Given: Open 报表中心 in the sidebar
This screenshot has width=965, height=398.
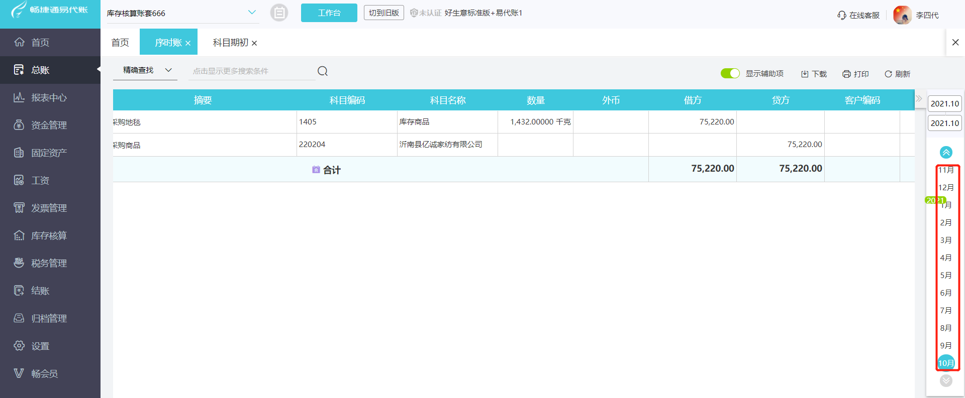Looking at the screenshot, I should coord(49,98).
